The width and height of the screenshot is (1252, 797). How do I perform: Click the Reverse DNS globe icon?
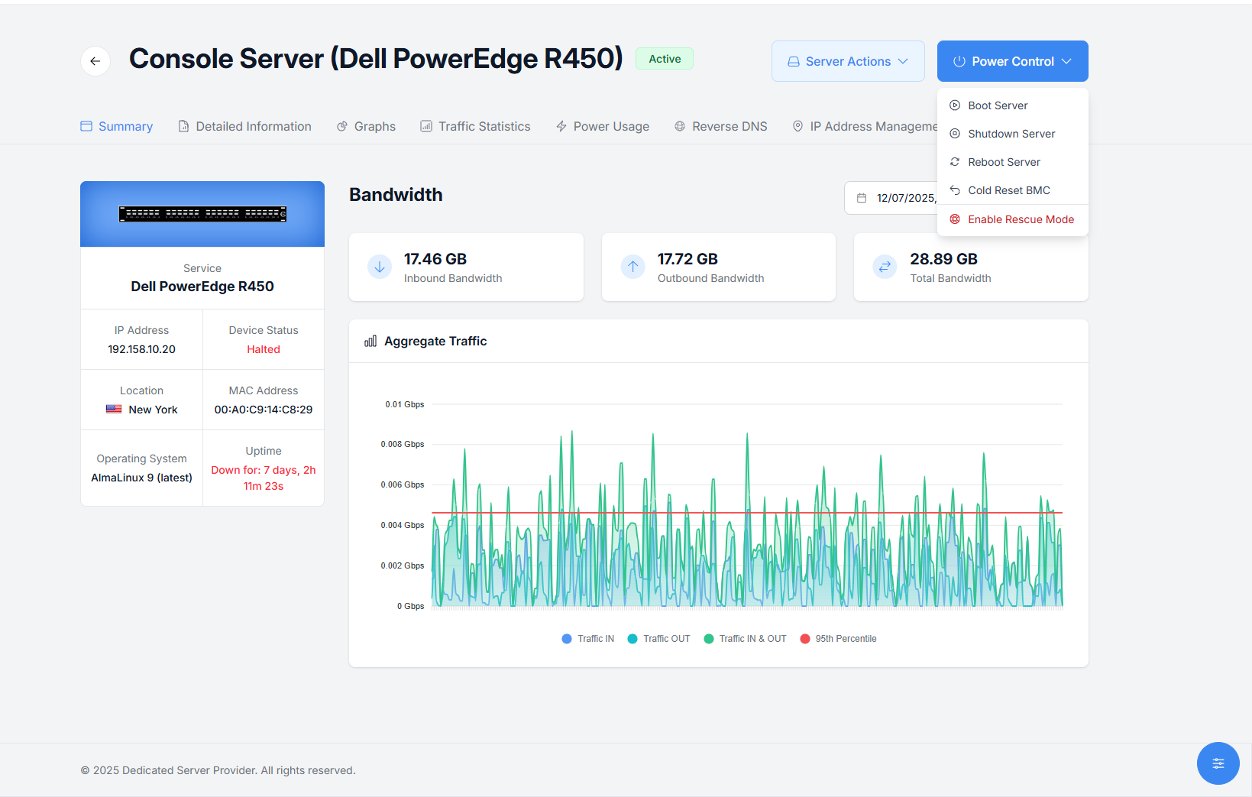pos(680,126)
